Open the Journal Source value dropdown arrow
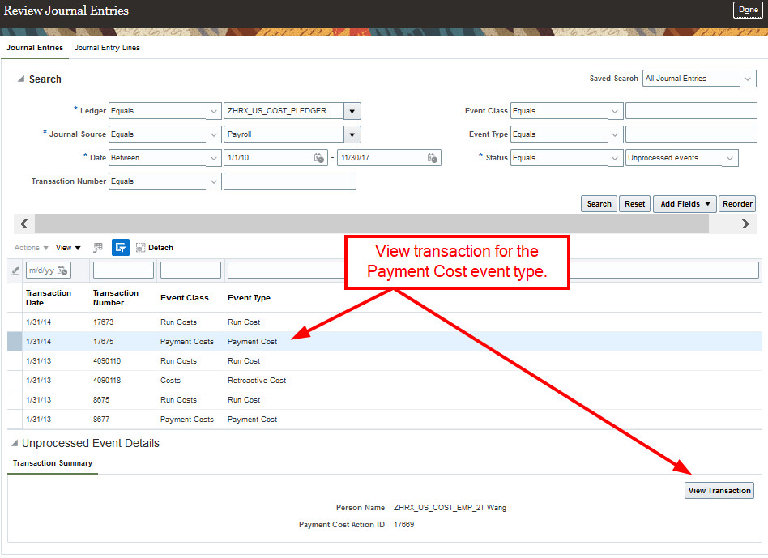Viewport: 768px width, 558px height. click(352, 134)
